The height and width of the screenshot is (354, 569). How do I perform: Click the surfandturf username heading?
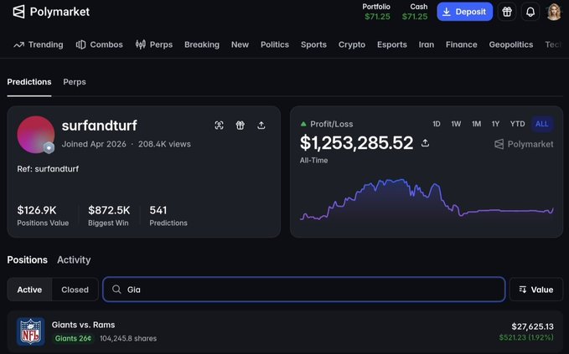[100, 126]
